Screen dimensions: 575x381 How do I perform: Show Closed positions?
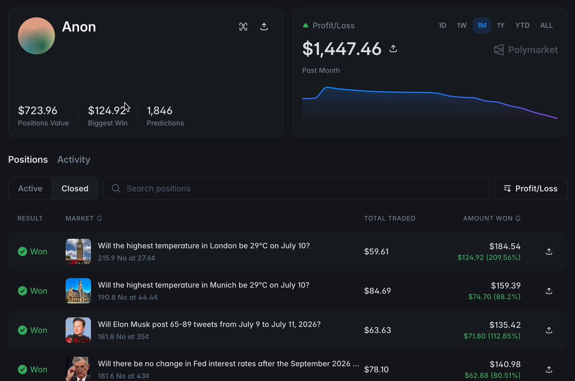click(x=75, y=188)
